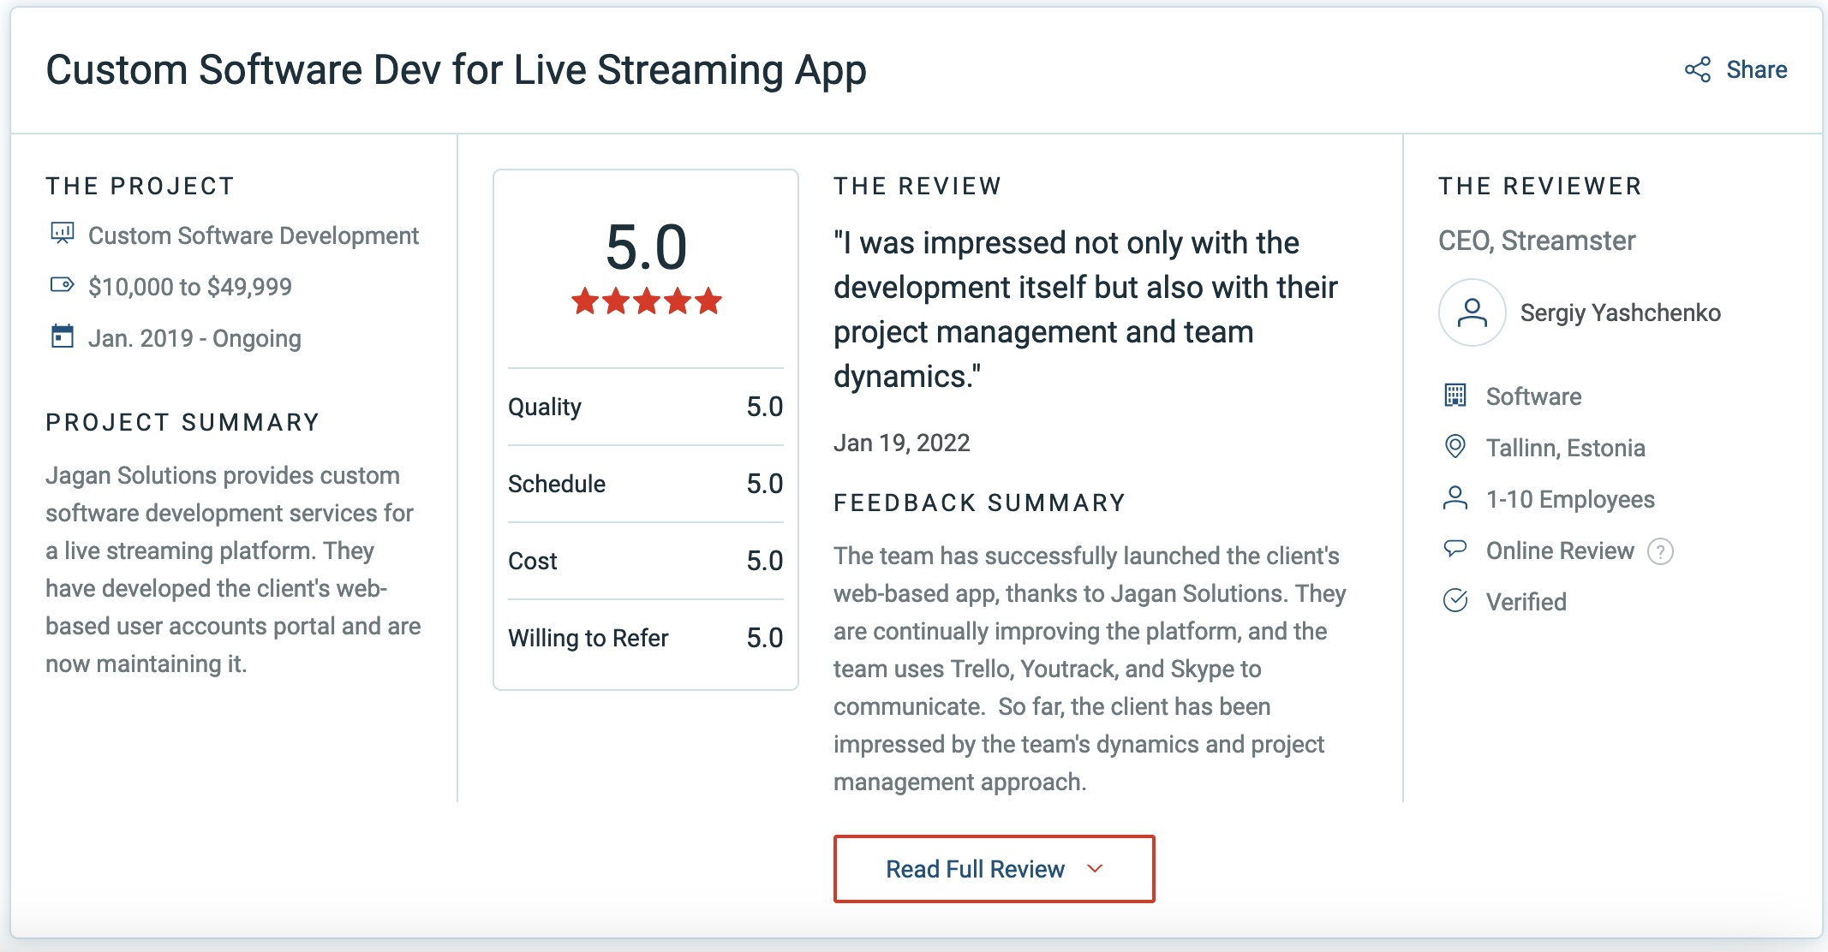Screen dimensions: 1828x952
Task: Click the building icon next to Software
Action: tap(1455, 396)
